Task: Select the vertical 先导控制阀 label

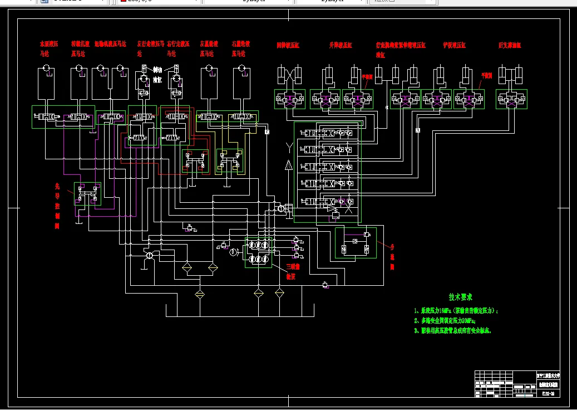Action: pyautogui.click(x=57, y=206)
